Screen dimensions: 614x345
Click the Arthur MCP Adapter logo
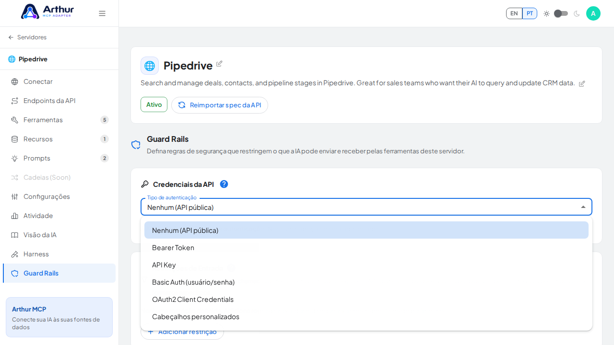pos(47,11)
